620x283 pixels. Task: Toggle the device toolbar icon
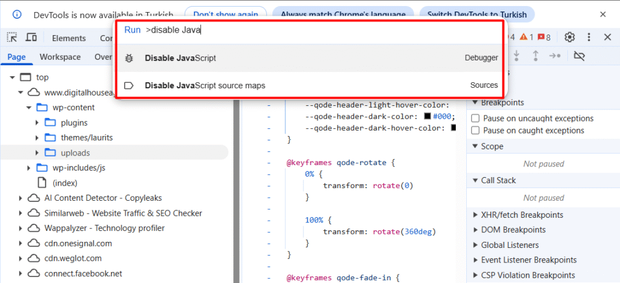31,37
